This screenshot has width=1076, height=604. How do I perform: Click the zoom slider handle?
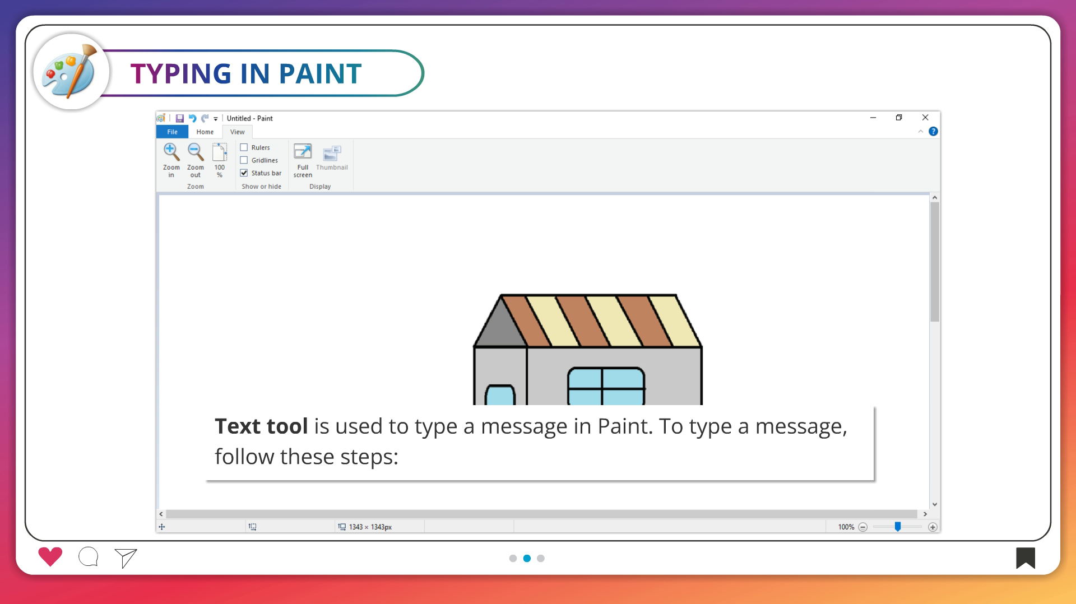tap(898, 527)
